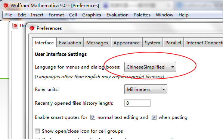Open the Graphics menu

(92, 15)
